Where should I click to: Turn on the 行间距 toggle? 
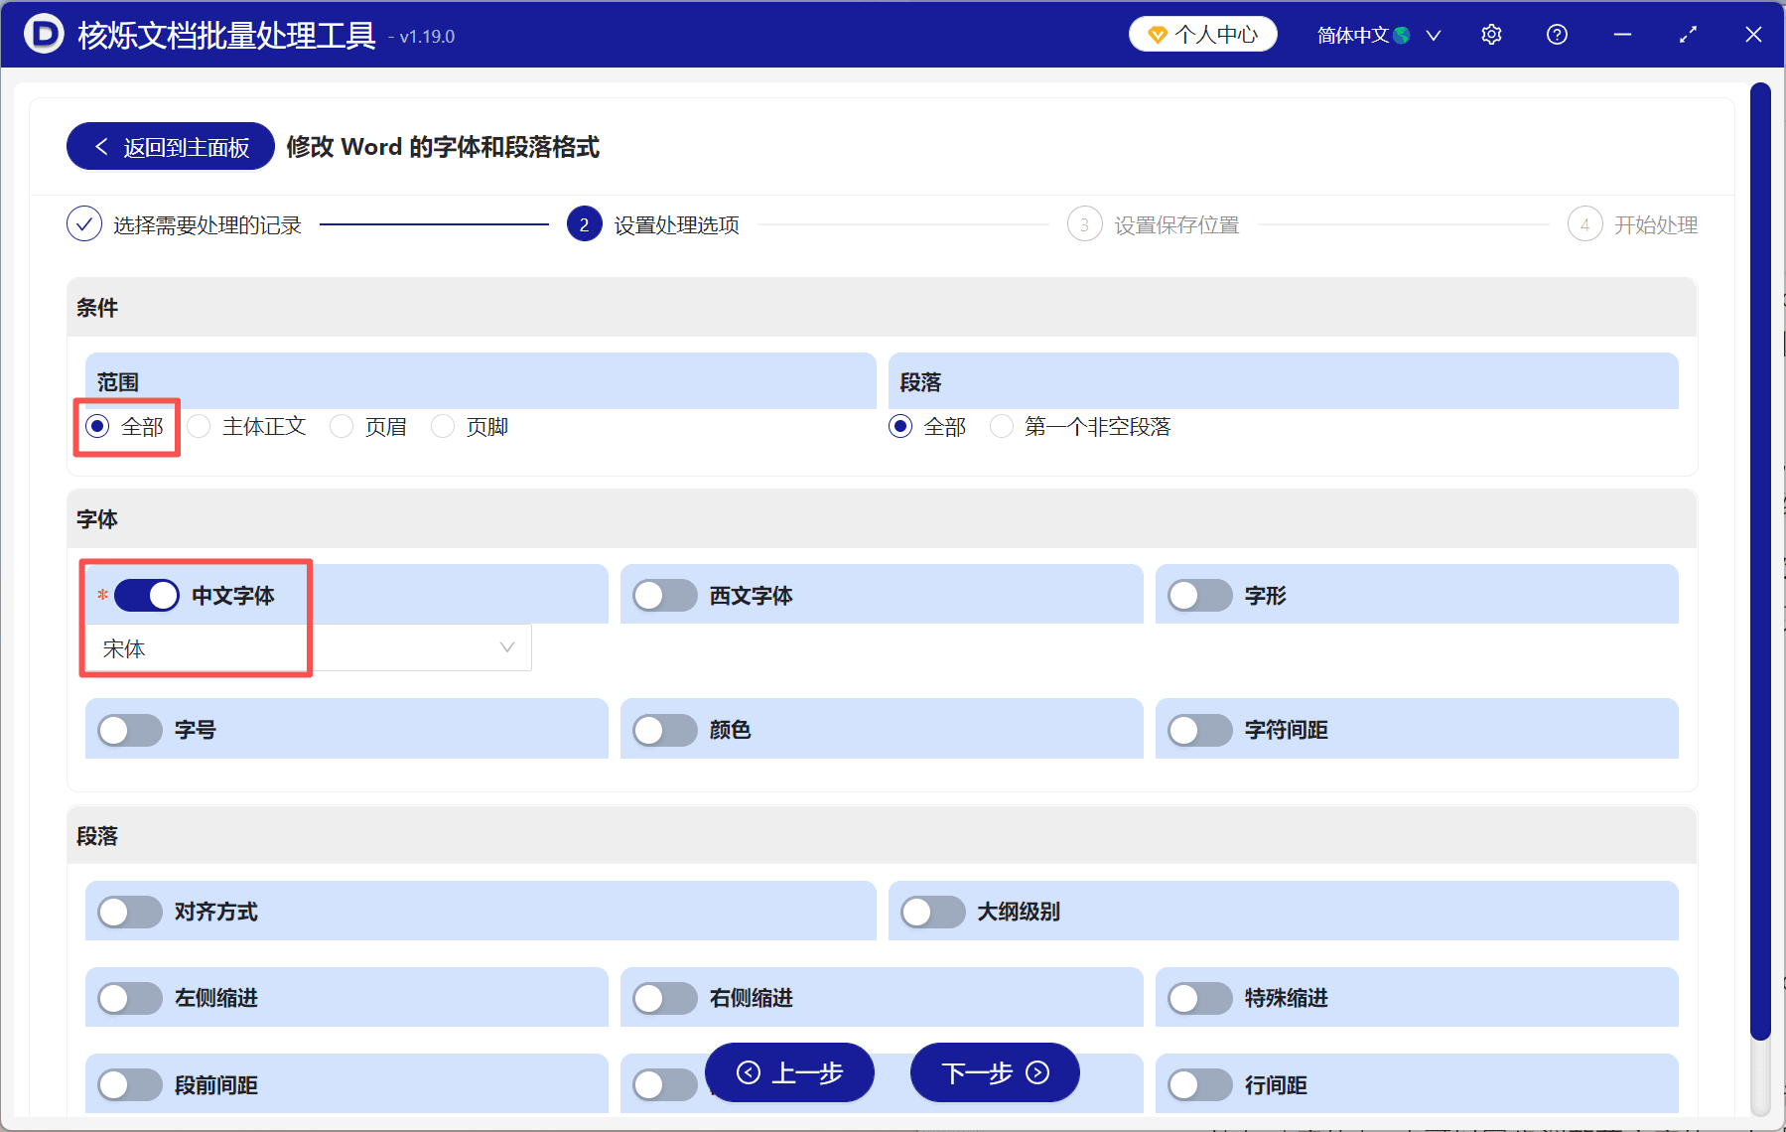tap(1199, 1085)
